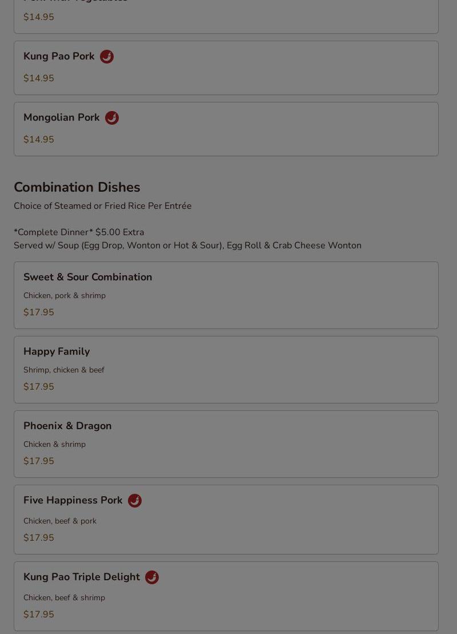This screenshot has height=634, width=457.
Task: Click the spicy icon beside Kung Pao Pork
Action: pyautogui.click(x=107, y=57)
